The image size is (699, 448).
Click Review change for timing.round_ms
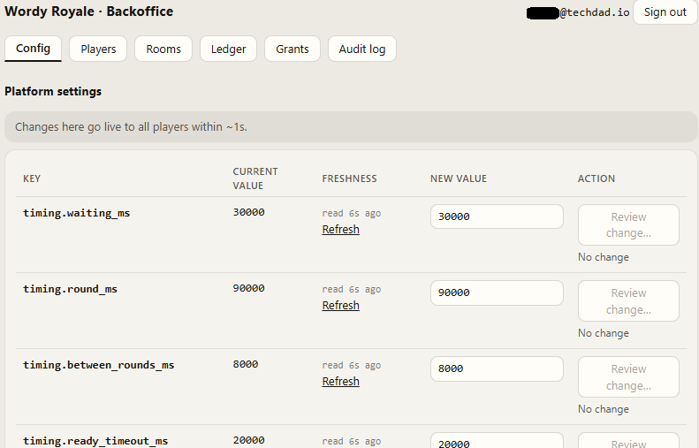(628, 301)
